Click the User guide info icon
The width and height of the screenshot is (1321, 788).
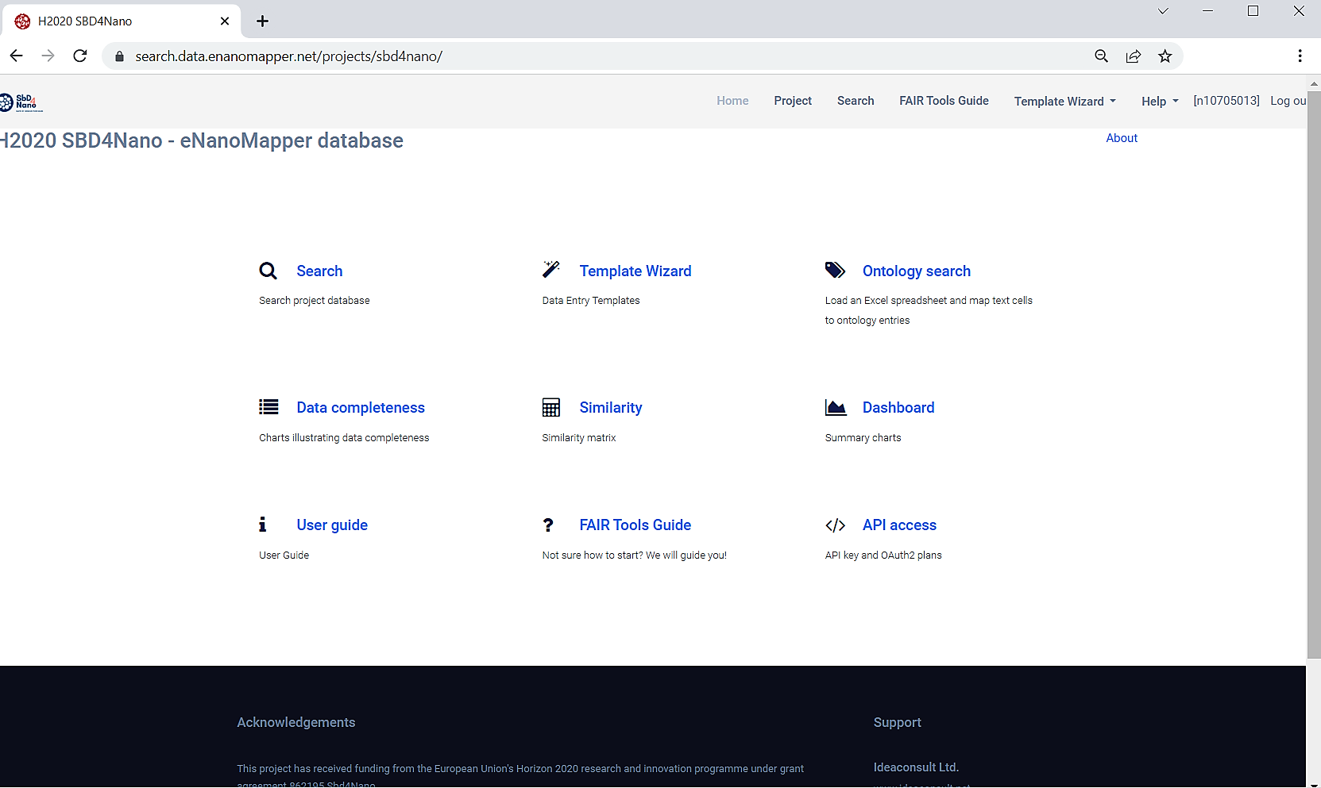[x=263, y=525]
